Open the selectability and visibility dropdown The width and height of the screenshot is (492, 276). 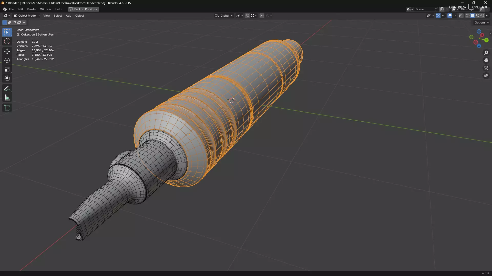click(430, 16)
